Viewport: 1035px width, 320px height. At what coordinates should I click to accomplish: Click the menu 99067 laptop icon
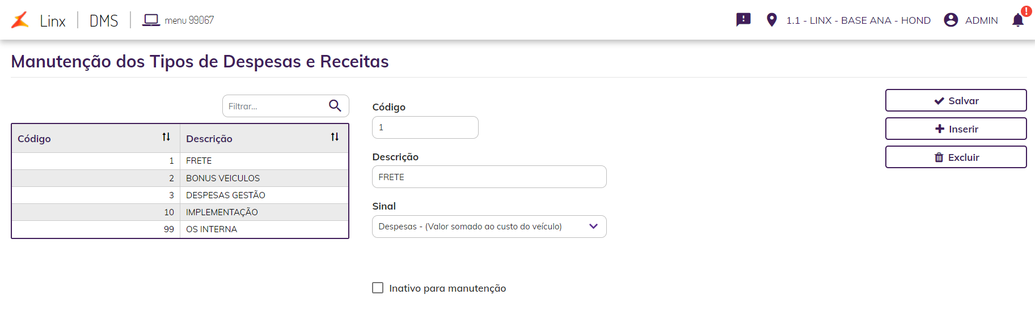151,20
